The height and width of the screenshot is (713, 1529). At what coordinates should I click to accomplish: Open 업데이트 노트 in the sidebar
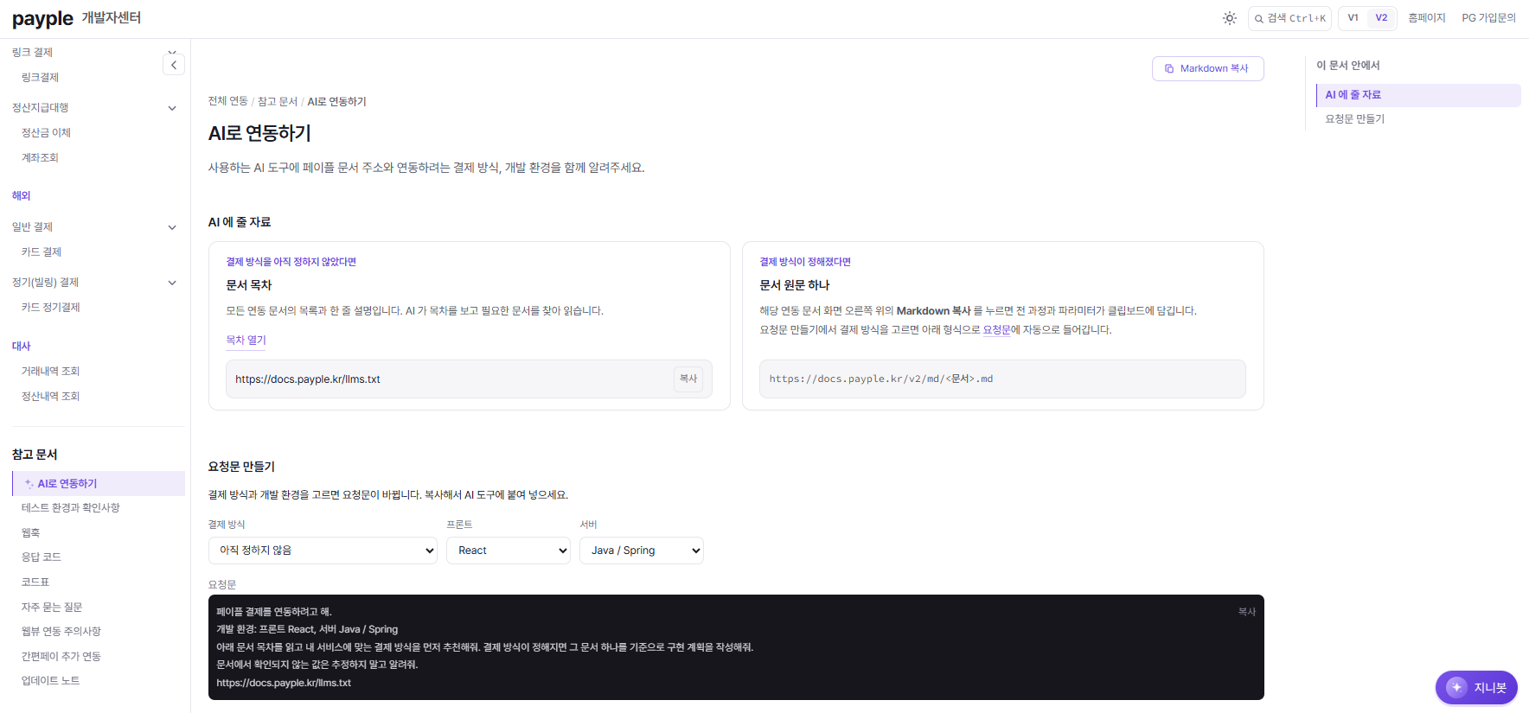coord(51,681)
